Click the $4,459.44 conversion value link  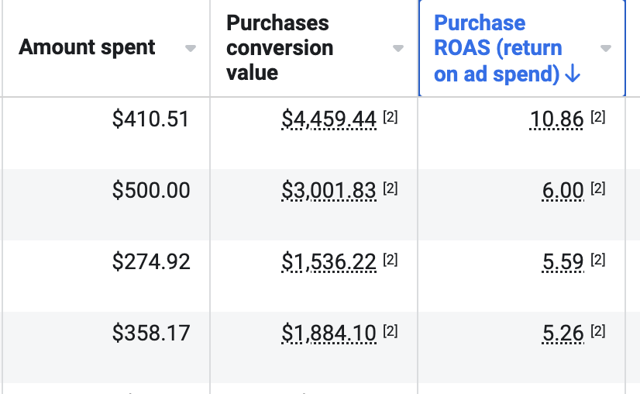(x=329, y=119)
